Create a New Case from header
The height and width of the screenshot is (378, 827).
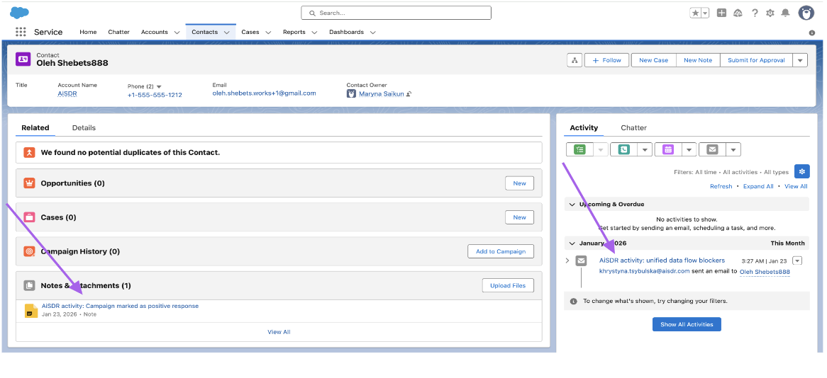point(653,61)
